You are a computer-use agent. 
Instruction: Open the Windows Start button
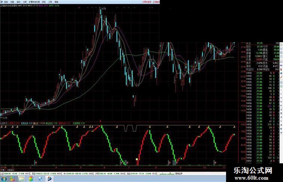(x=4, y=179)
